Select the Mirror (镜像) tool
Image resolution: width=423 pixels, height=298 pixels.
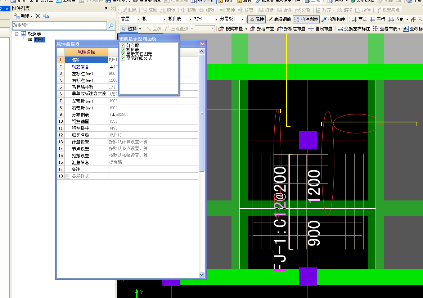[168, 10]
